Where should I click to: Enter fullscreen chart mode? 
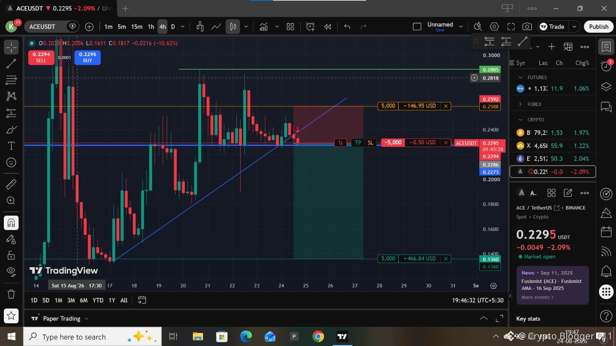(511, 27)
